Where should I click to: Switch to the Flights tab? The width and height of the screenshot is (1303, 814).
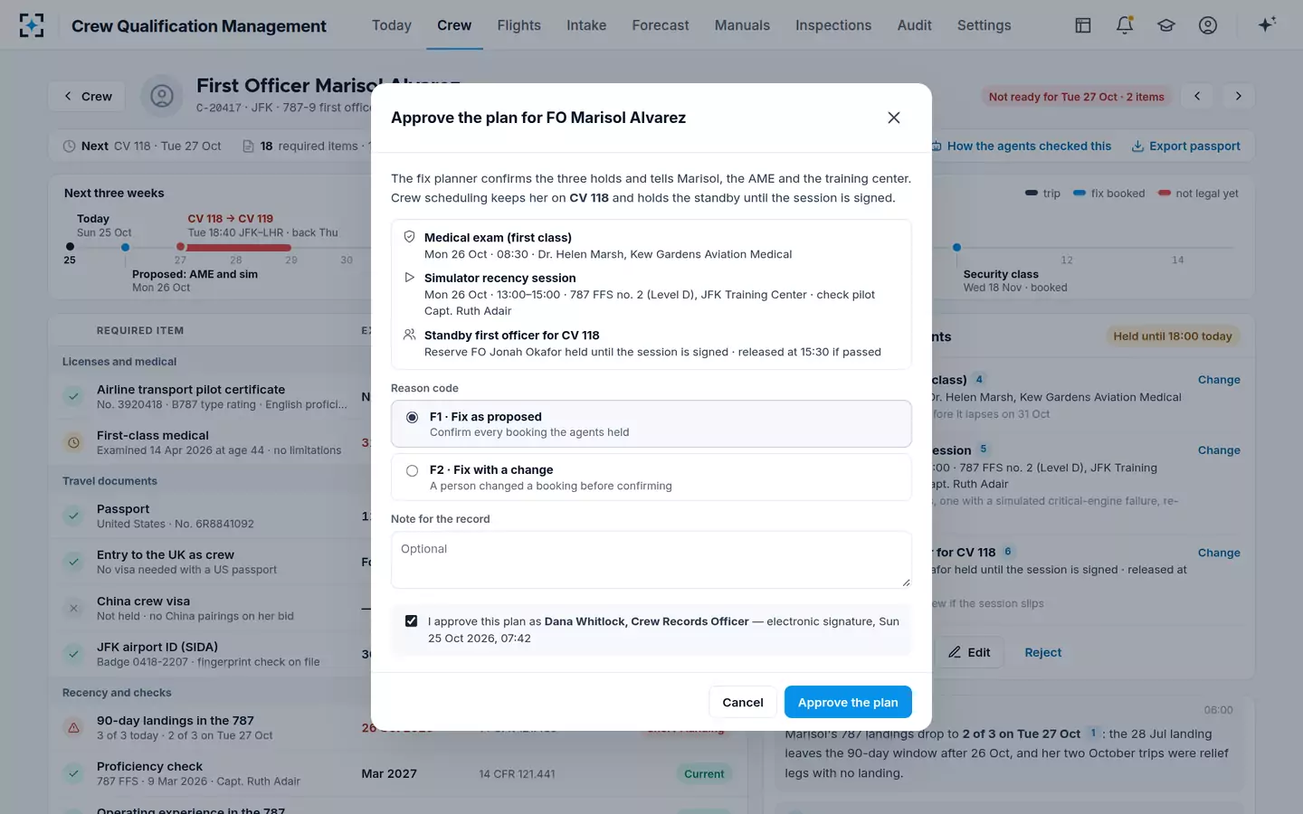(519, 25)
